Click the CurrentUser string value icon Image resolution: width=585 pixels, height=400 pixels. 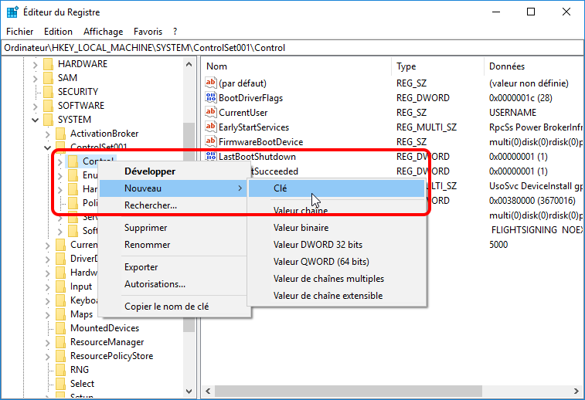click(x=211, y=112)
